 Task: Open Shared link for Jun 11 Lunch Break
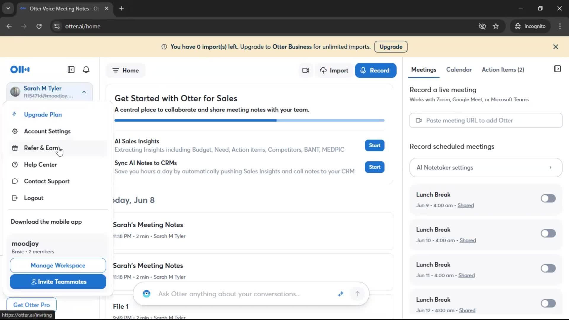(x=466, y=276)
